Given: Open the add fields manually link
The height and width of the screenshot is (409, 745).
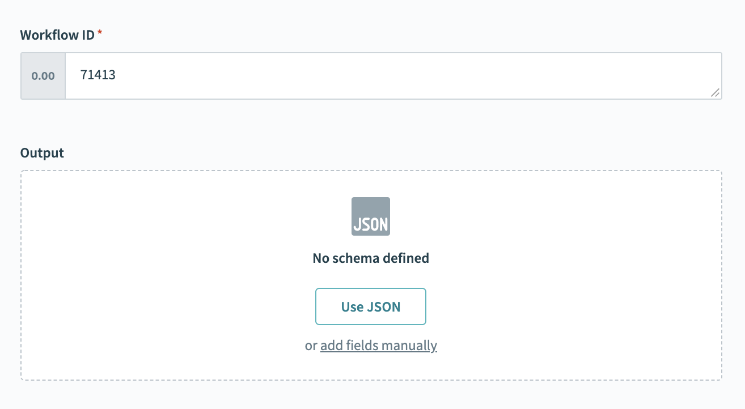Looking at the screenshot, I should tap(378, 345).
